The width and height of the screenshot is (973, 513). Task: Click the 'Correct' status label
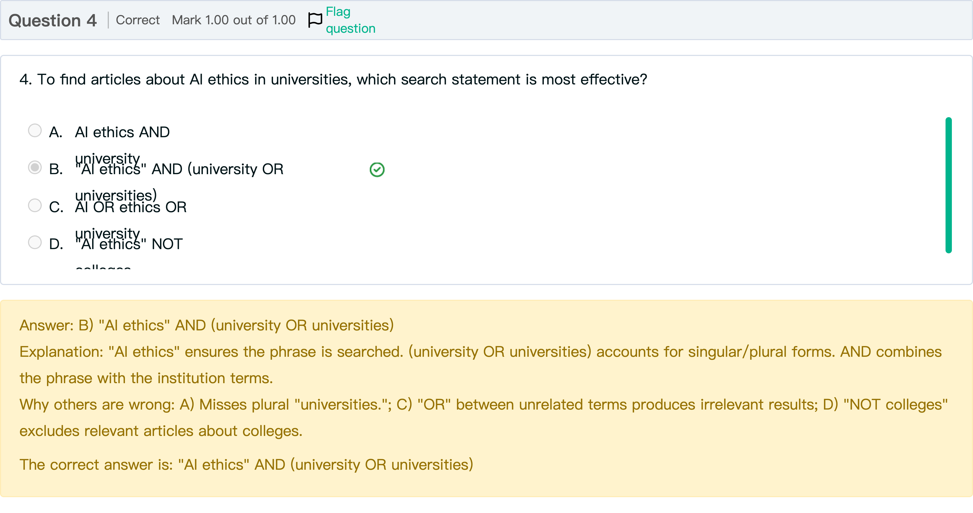pyautogui.click(x=138, y=20)
